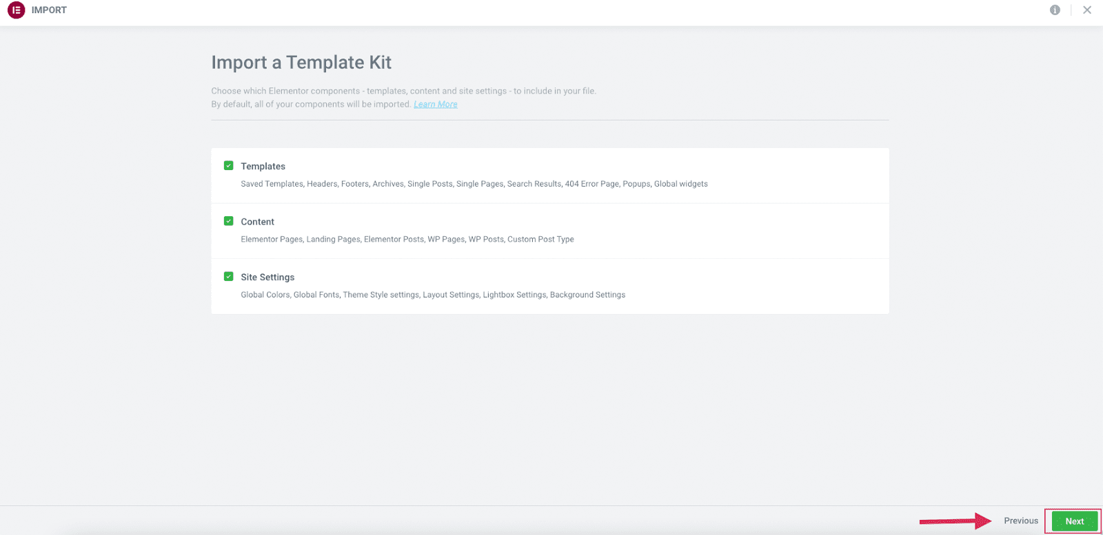1103x535 pixels.
Task: Open the info help icon
Action: pos(1055,10)
